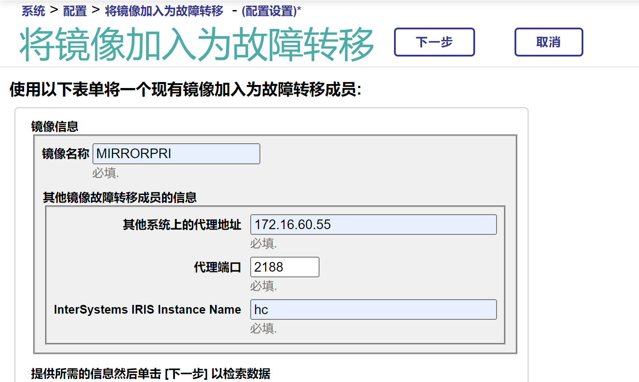Click the 必填 hint under 镜像名称
This screenshot has height=382, width=639.
tap(105, 173)
